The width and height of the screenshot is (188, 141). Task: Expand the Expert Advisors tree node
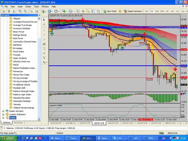pyautogui.click(x=3, y=111)
